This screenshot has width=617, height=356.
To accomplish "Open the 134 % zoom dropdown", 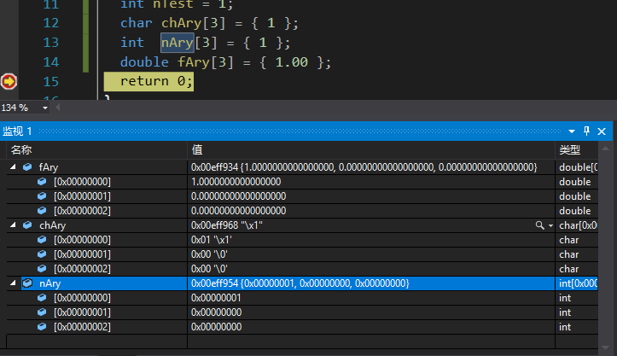I will (x=45, y=108).
